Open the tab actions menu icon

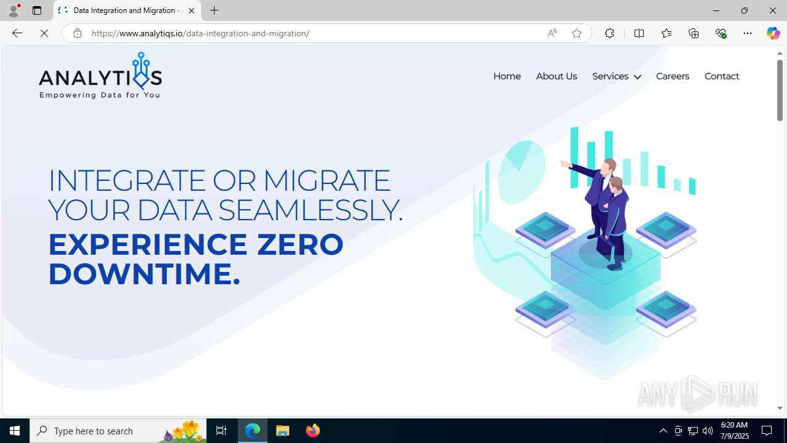(x=37, y=10)
